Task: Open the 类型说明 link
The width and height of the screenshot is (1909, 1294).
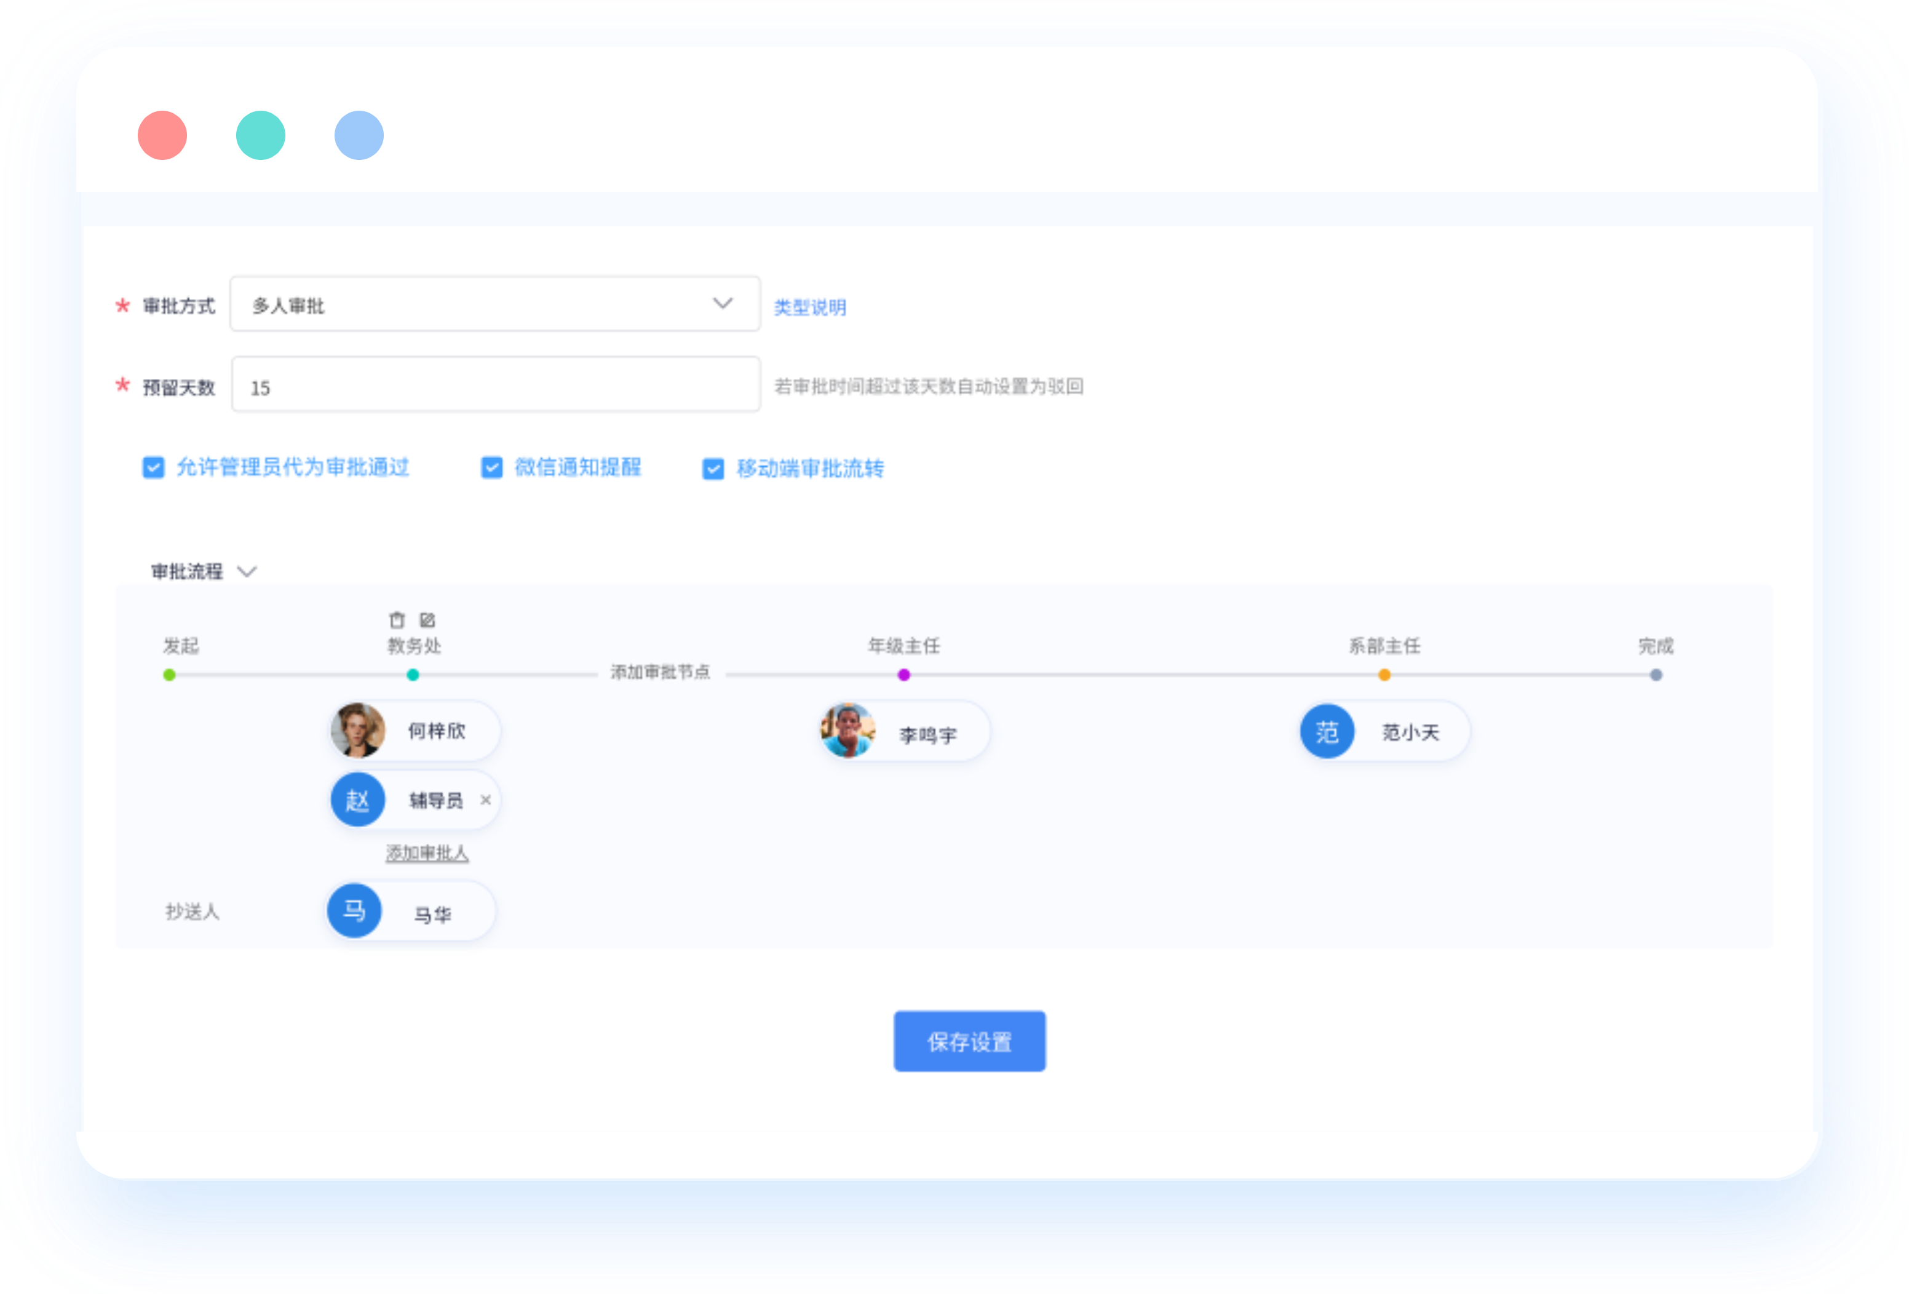Action: (x=809, y=308)
